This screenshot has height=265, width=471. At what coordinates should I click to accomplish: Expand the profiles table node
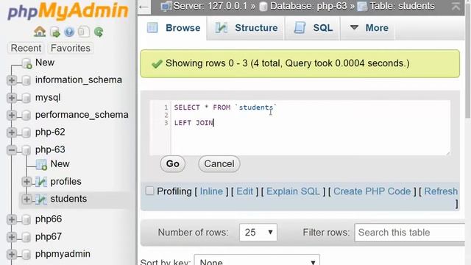(x=26, y=182)
